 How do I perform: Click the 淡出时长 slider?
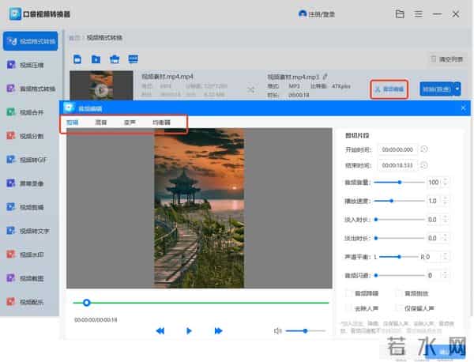(x=399, y=239)
